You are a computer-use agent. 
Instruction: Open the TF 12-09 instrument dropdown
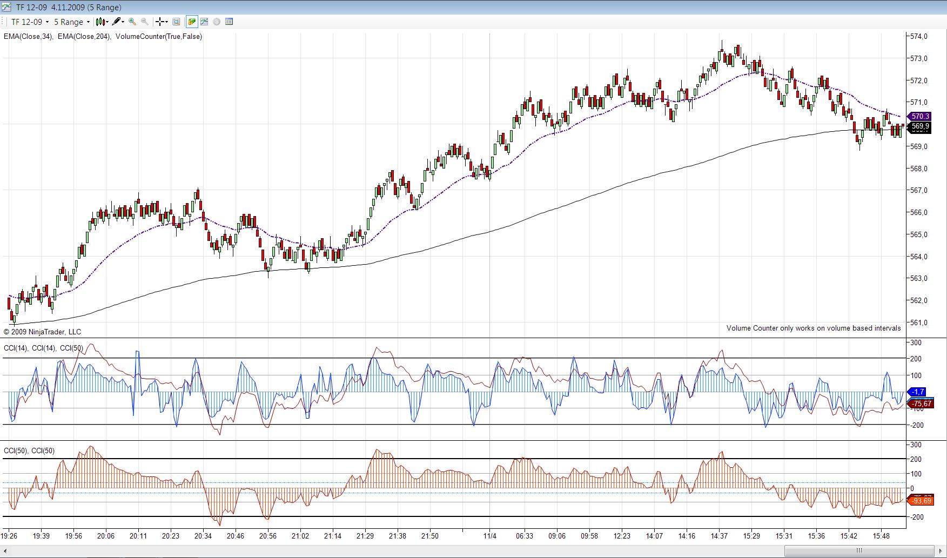click(30, 22)
